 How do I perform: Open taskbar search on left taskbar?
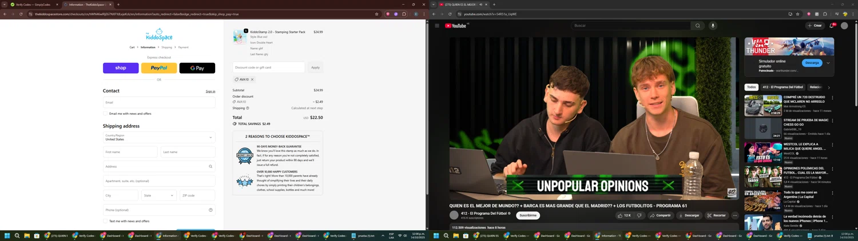pyautogui.click(x=17, y=235)
